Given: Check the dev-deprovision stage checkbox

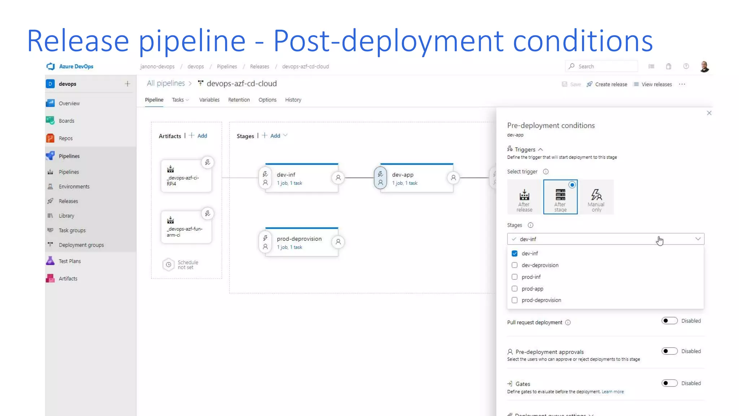Looking at the screenshot, I should [515, 265].
